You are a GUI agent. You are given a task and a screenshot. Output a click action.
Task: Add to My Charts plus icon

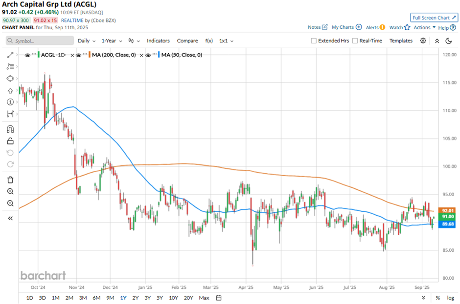359,27
